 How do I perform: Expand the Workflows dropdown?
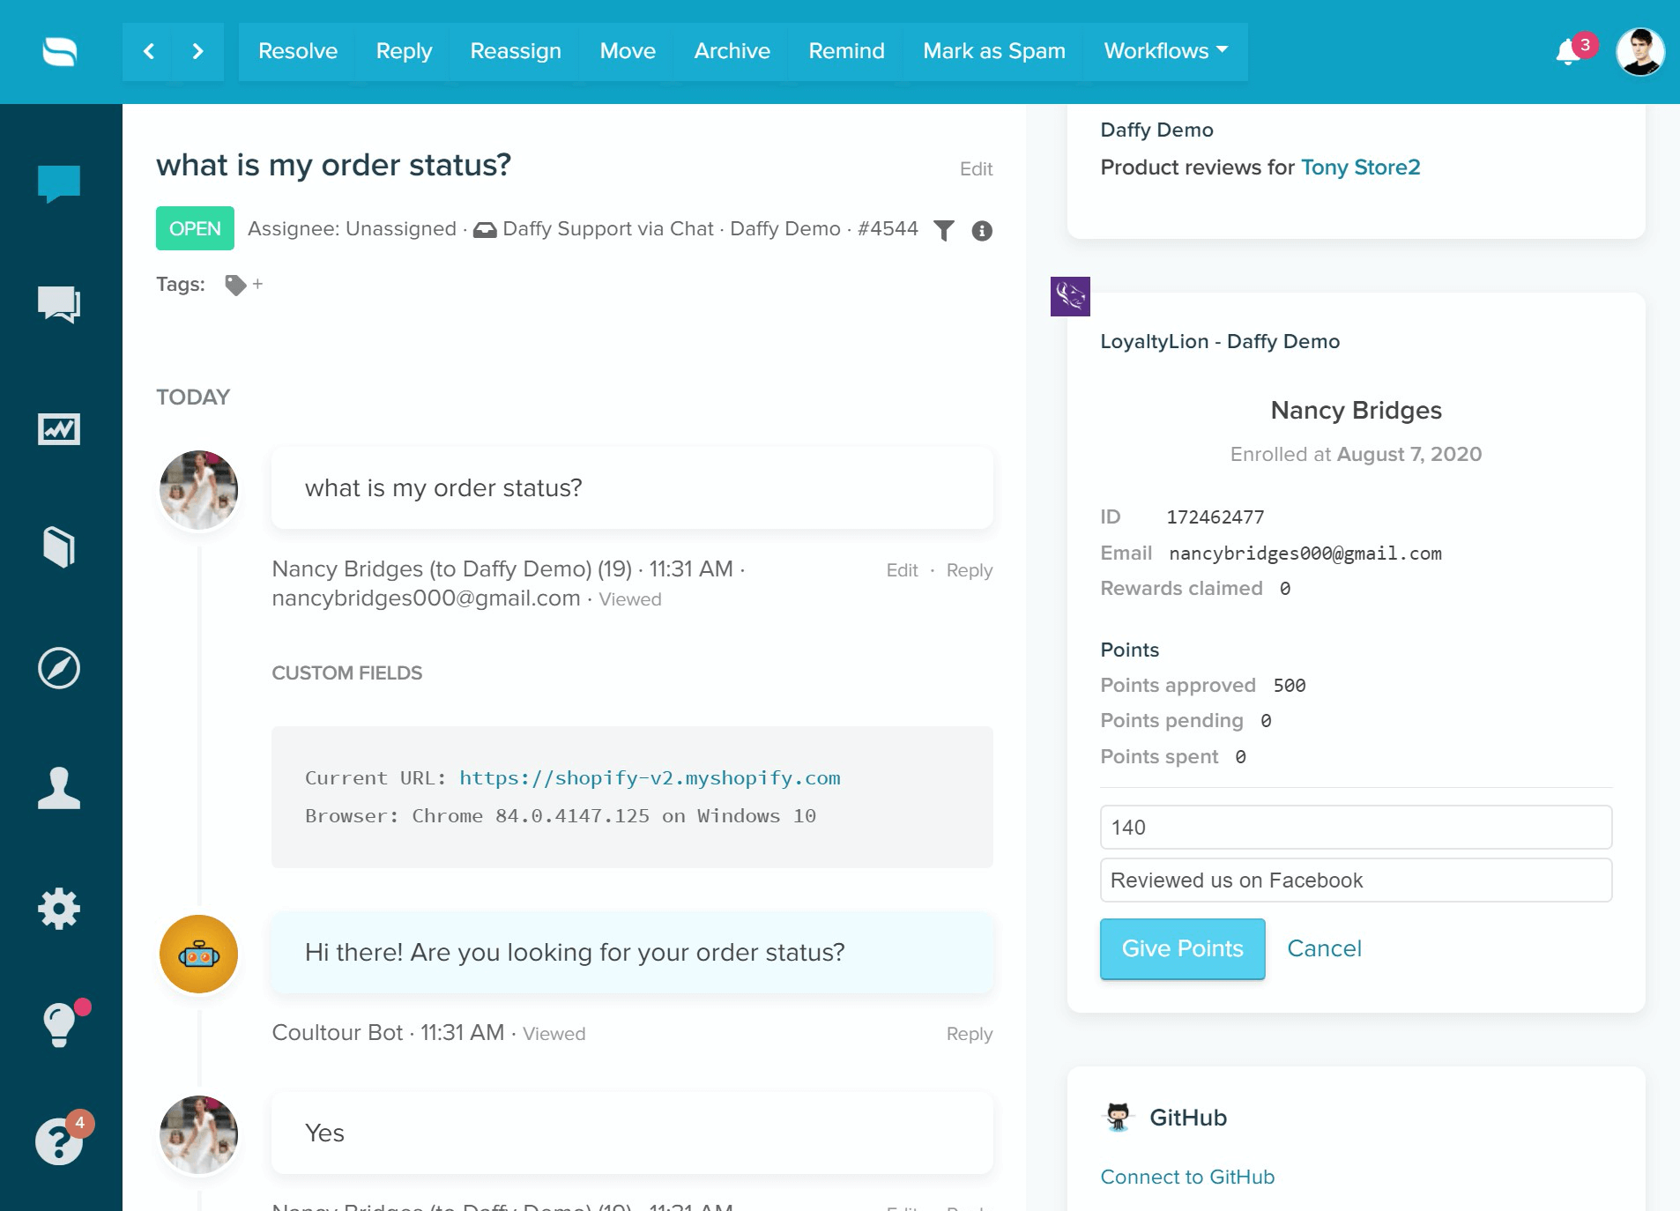pyautogui.click(x=1165, y=51)
